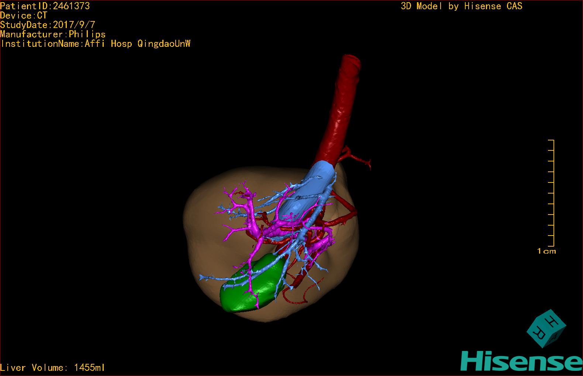Click the "StudyDate:2017/9/7" text

click(x=48, y=25)
